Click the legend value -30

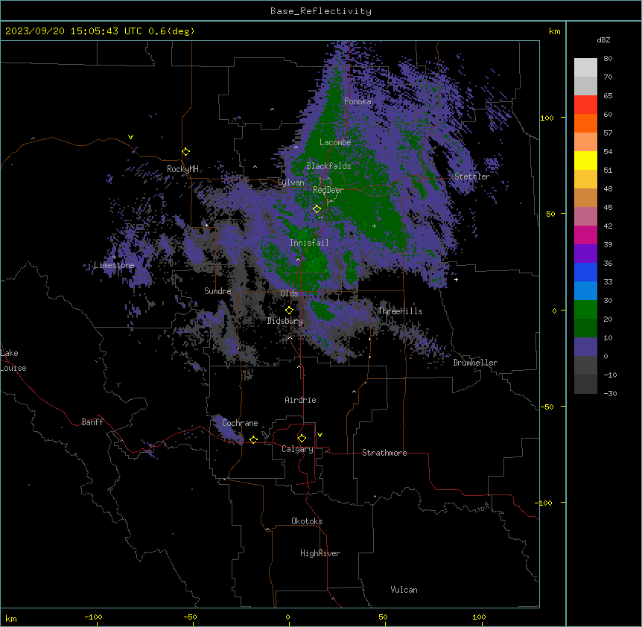coord(610,394)
